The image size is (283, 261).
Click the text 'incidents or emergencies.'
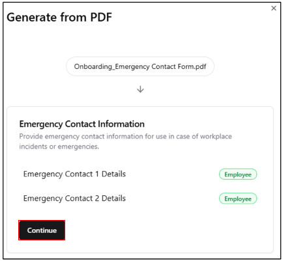59,146
